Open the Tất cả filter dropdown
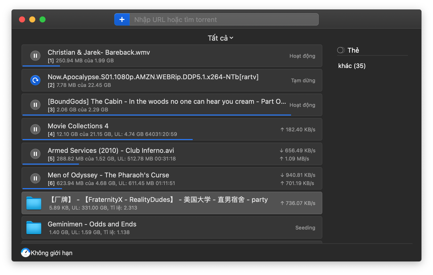The height and width of the screenshot is (275, 433). [220, 38]
